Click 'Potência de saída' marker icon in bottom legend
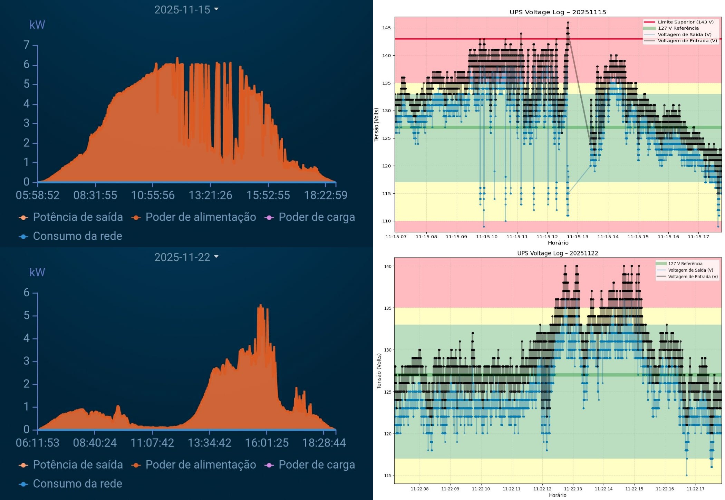 (23, 465)
